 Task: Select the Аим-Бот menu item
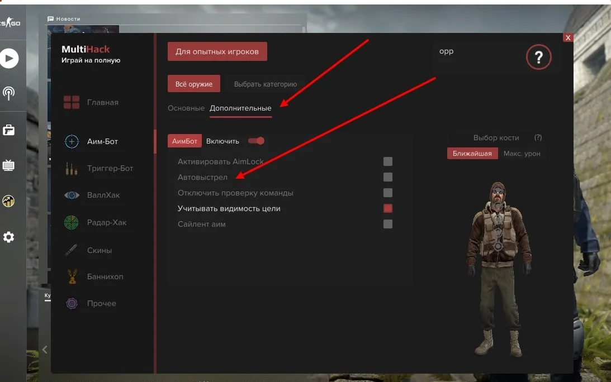point(102,141)
